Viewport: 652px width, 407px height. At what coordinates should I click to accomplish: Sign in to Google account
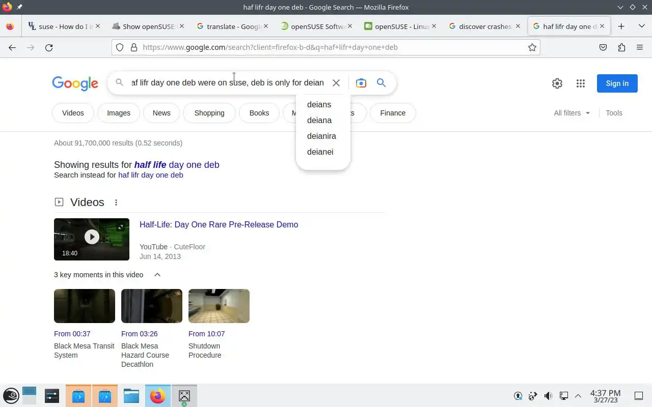(x=617, y=83)
